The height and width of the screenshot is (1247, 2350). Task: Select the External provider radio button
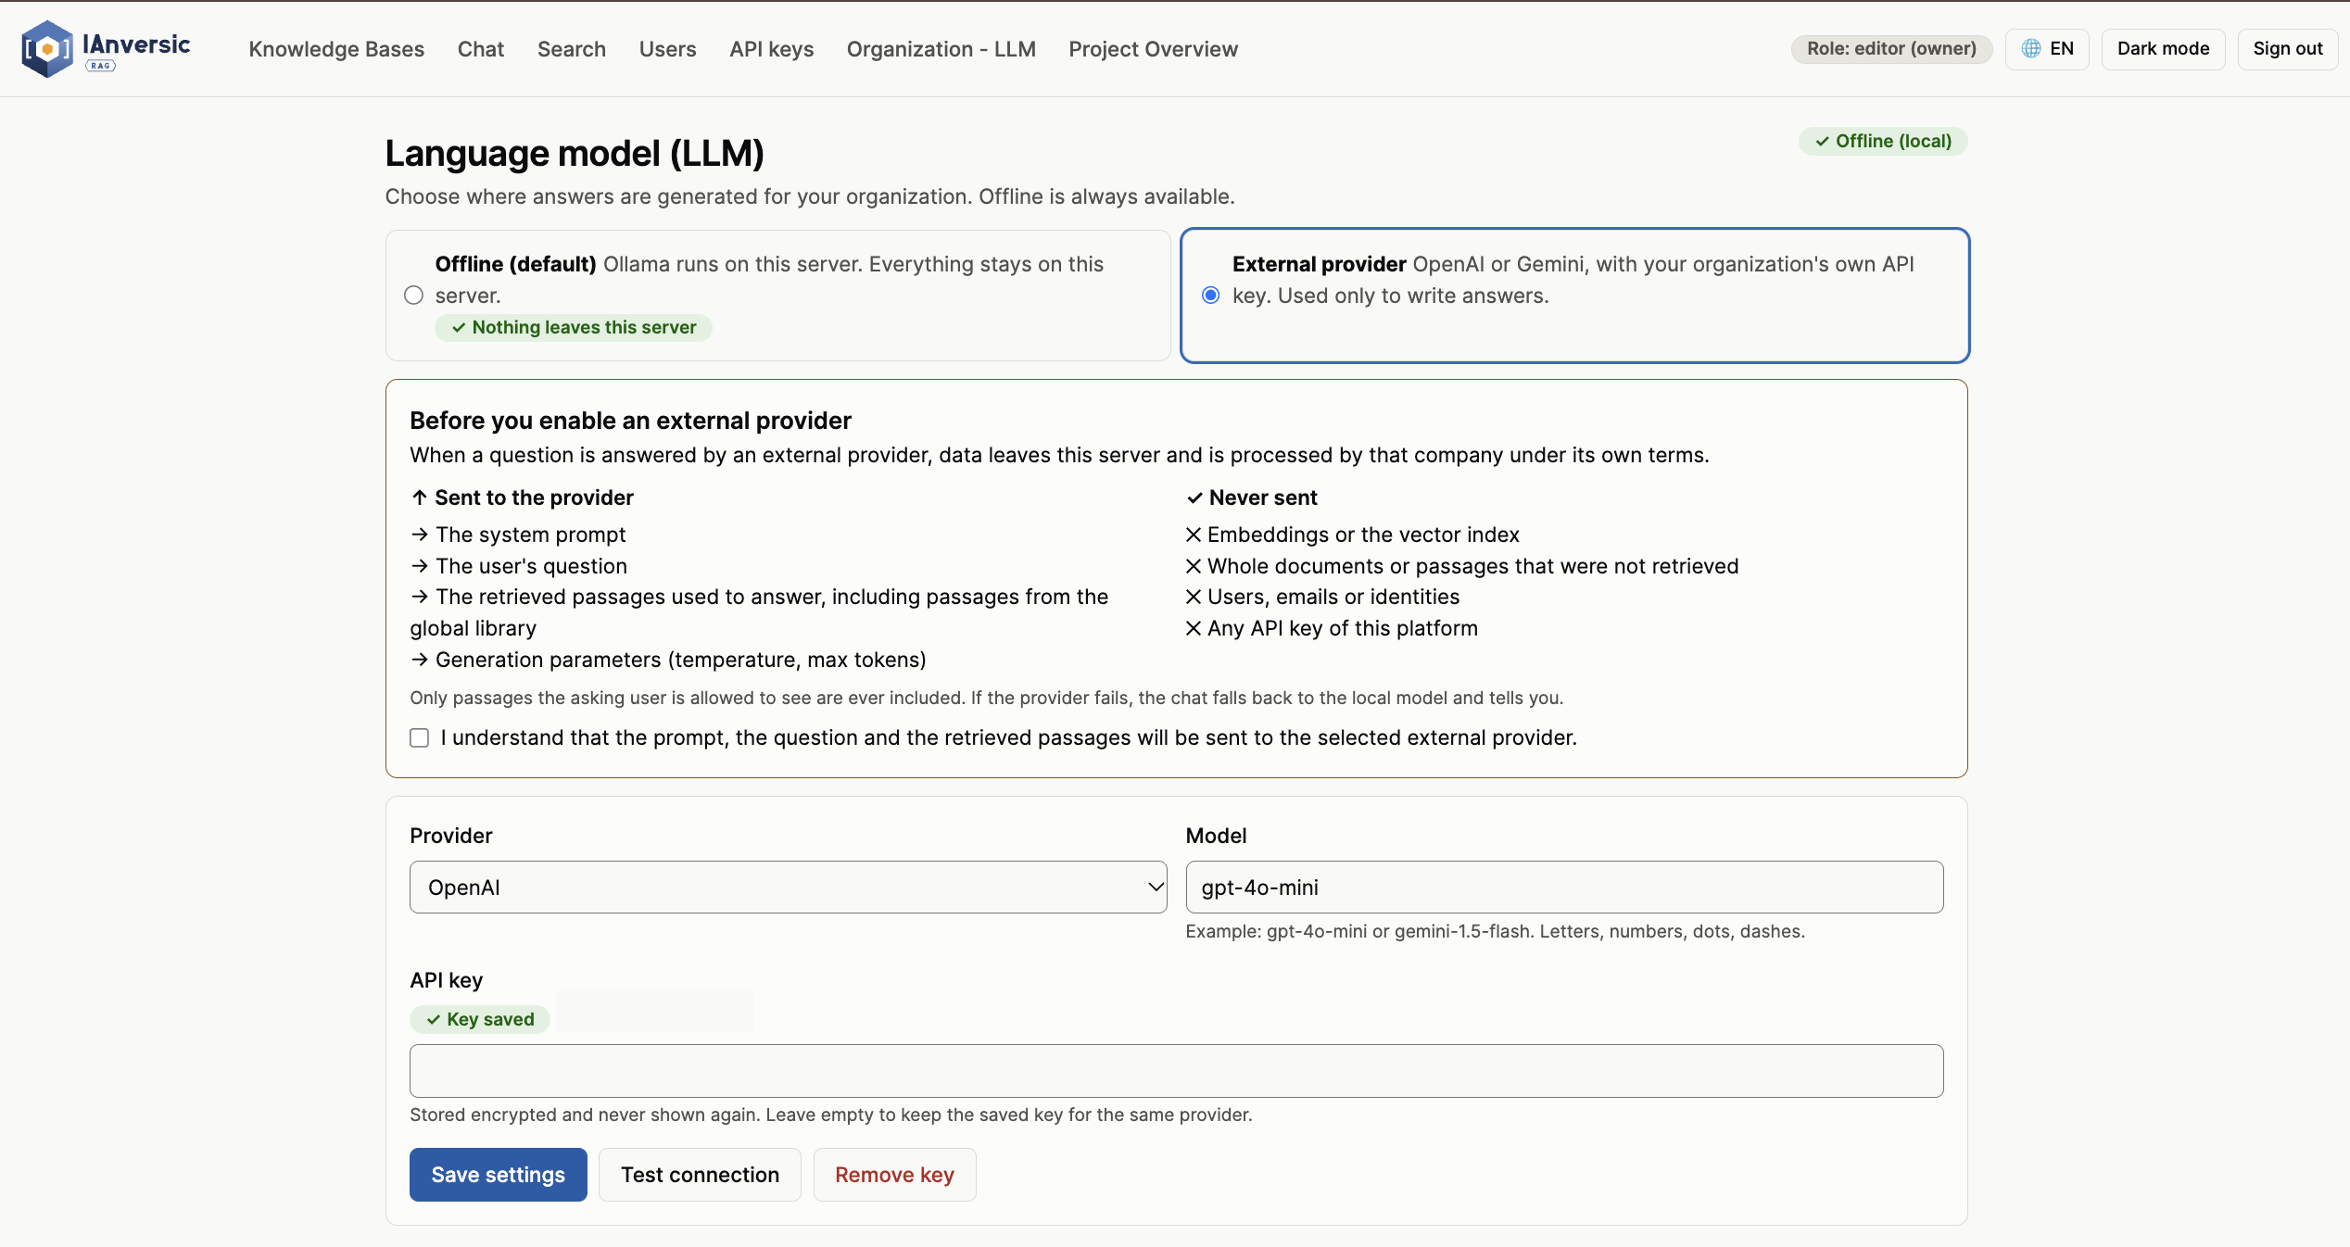coord(1210,296)
